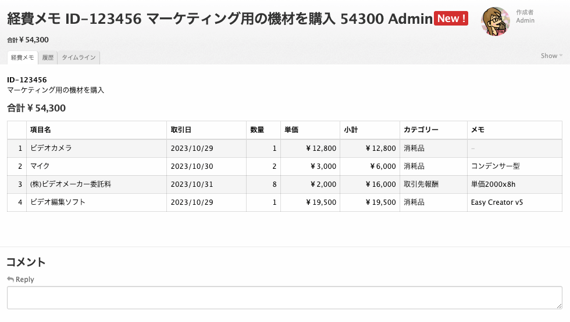
Task: Switch to the 履歴 tab
Action: coord(48,57)
